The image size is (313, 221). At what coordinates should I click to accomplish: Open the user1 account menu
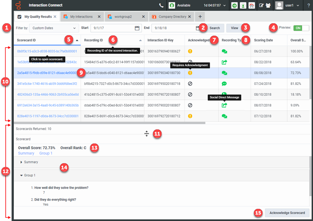pyautogui.click(x=287, y=6)
